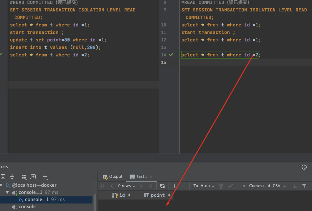Click the green checkmark beside line 14

click(171, 55)
